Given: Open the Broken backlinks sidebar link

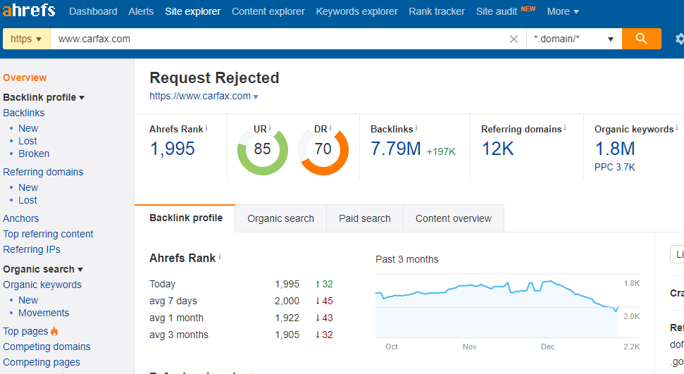Looking at the screenshot, I should point(34,154).
